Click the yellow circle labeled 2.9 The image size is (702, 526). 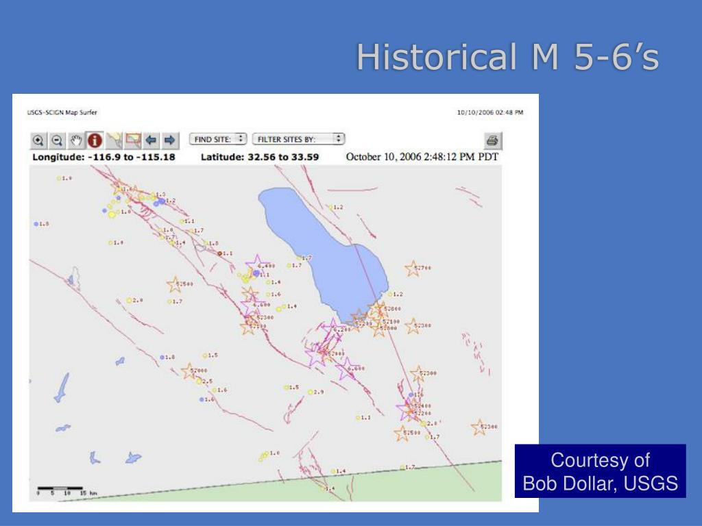[x=311, y=392]
